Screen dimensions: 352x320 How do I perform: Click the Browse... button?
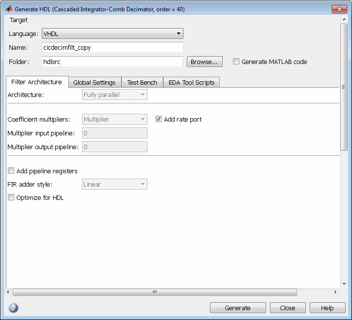pos(205,62)
